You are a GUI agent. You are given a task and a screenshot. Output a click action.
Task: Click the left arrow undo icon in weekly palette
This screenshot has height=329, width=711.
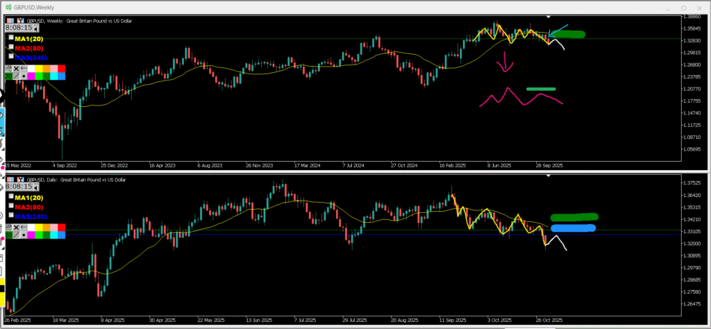pyautogui.click(x=24, y=68)
